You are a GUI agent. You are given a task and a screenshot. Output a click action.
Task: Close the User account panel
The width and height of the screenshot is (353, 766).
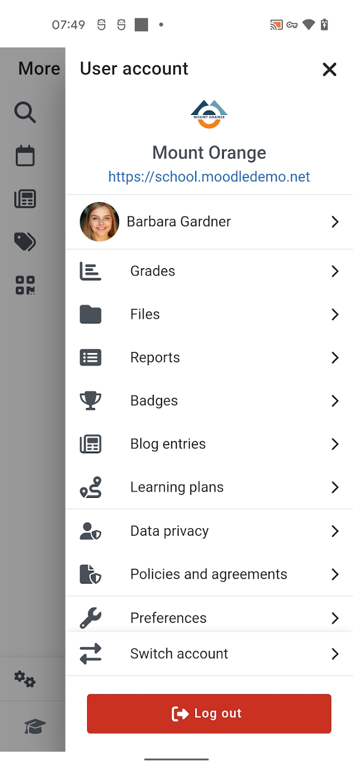point(330,69)
